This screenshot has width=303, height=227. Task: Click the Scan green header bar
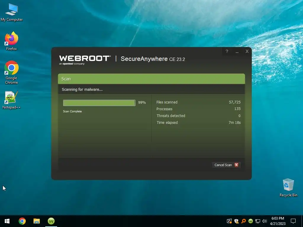151,79
